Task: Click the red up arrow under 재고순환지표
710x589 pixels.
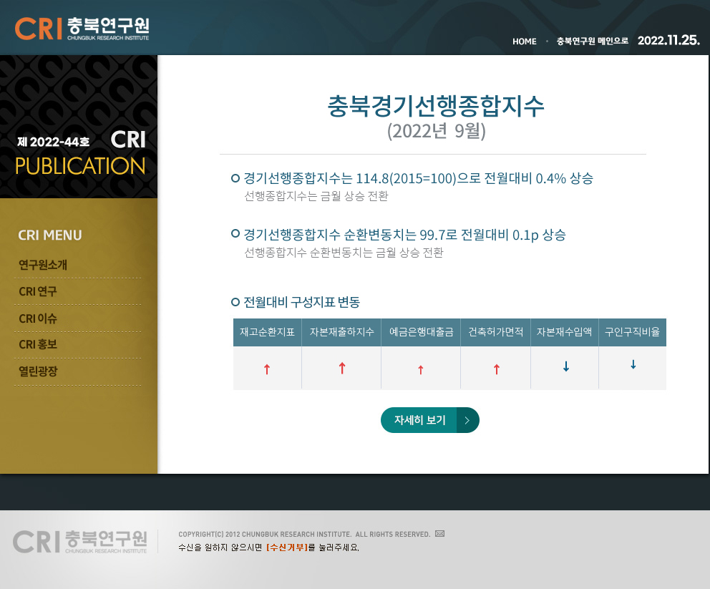Action: [267, 369]
